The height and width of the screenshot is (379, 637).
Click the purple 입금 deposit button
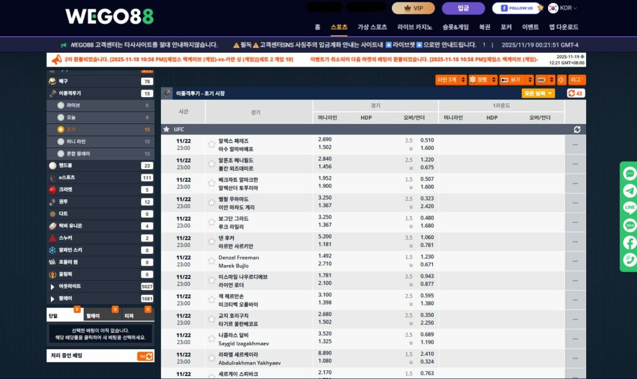[463, 8]
